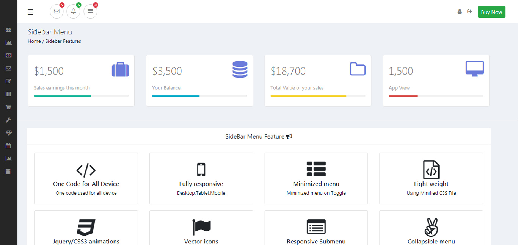This screenshot has width=518, height=245.
Task: Click the Home breadcrumb link
Action: [x=34, y=41]
